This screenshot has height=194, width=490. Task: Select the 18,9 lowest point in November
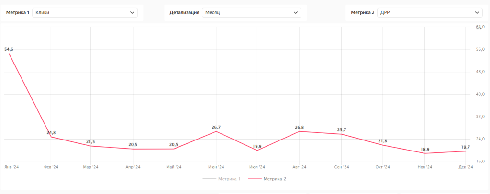(424, 153)
